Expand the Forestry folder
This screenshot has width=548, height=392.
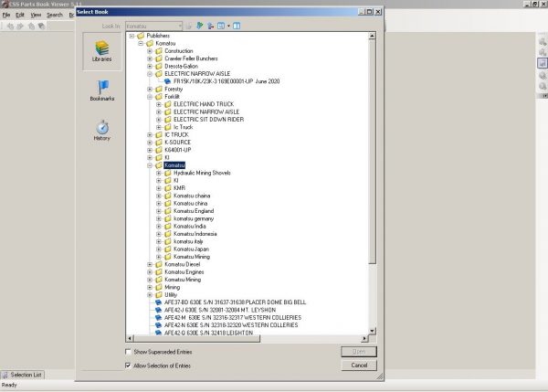(150, 90)
